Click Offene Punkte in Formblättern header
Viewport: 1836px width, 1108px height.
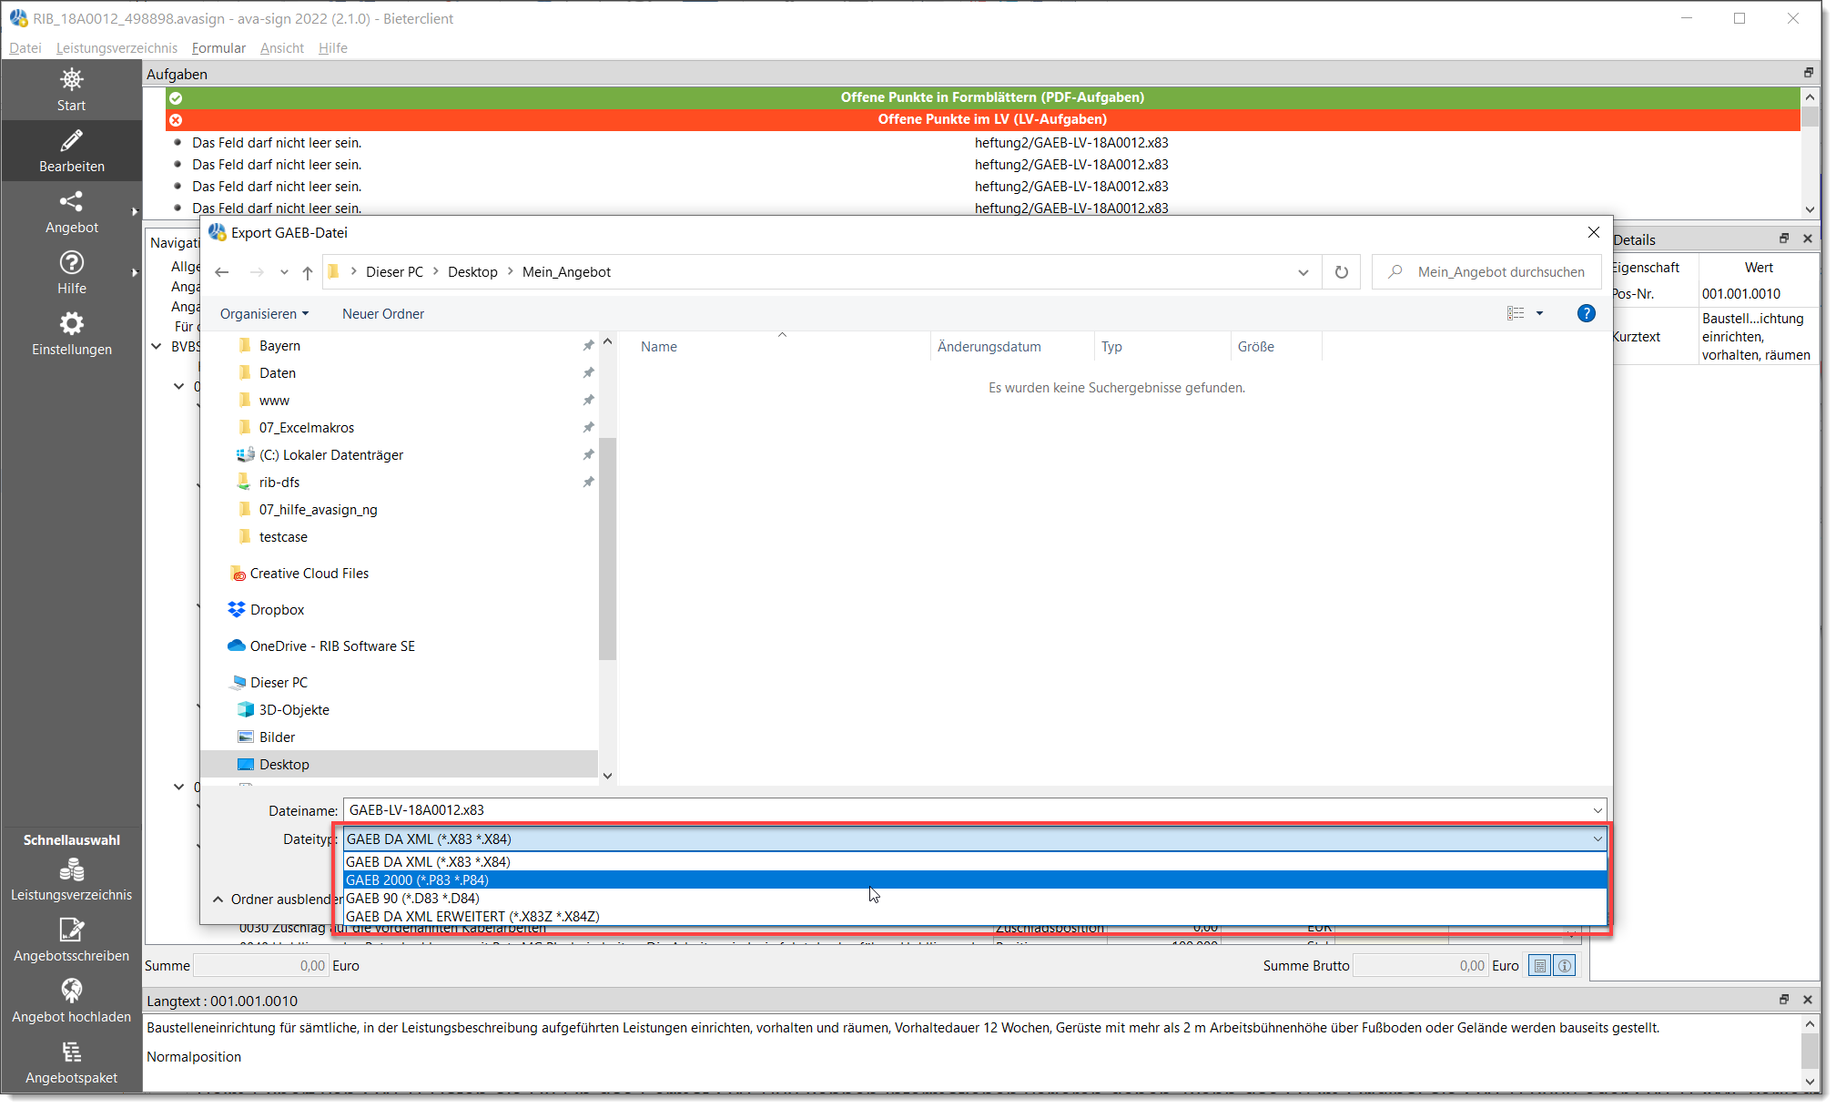point(983,97)
